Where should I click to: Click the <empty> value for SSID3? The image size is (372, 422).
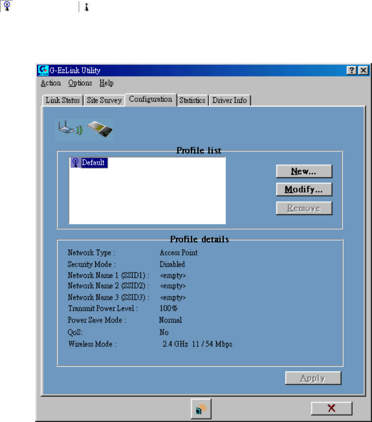click(x=173, y=298)
